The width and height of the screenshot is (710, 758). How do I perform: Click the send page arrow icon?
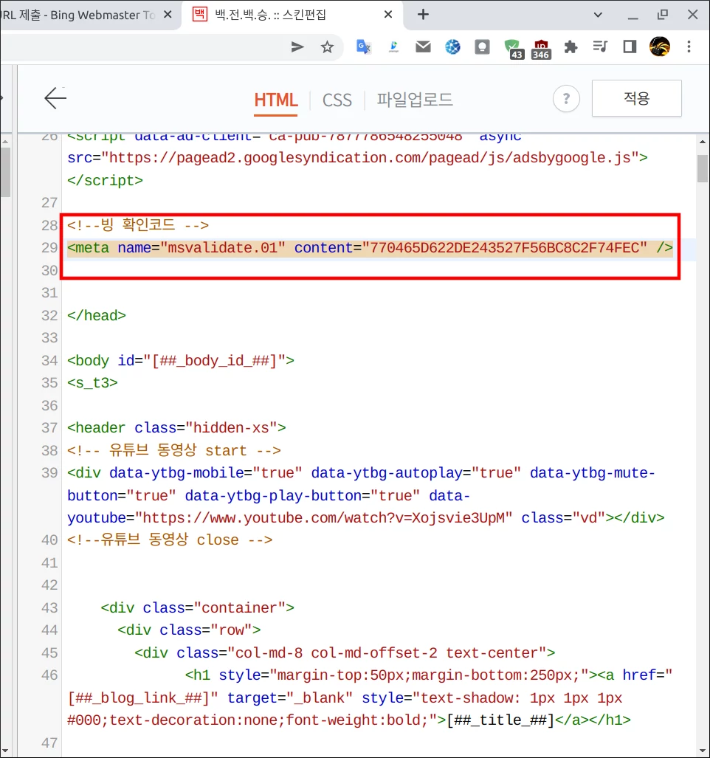(x=297, y=47)
